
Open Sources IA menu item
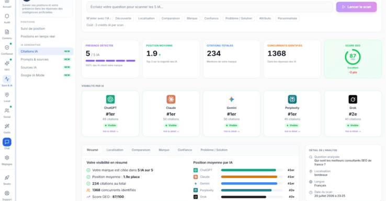click(46, 67)
